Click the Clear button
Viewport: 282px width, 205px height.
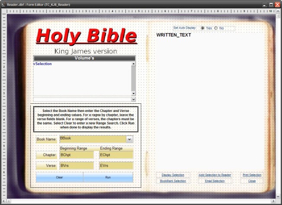pyautogui.click(x=60, y=177)
